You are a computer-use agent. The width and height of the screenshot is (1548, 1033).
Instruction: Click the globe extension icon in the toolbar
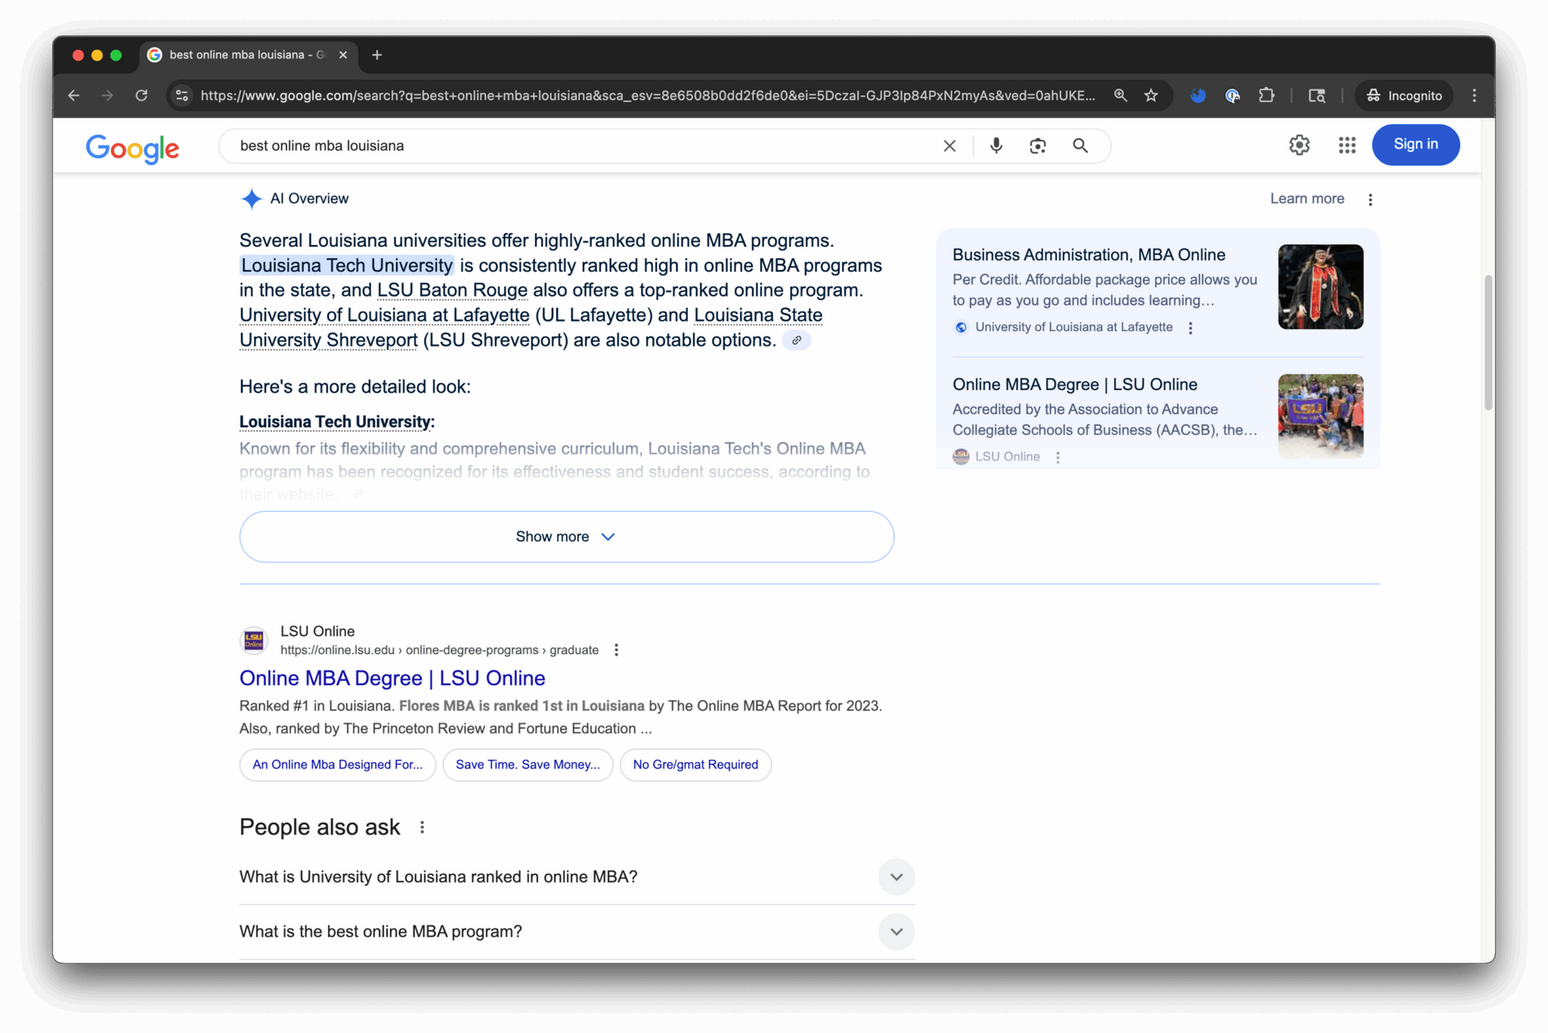(1232, 95)
